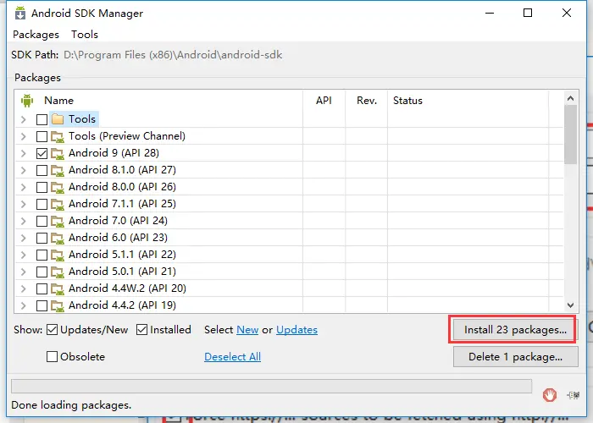Click the loading progress bar
This screenshot has height=423, width=593.
[x=272, y=387]
